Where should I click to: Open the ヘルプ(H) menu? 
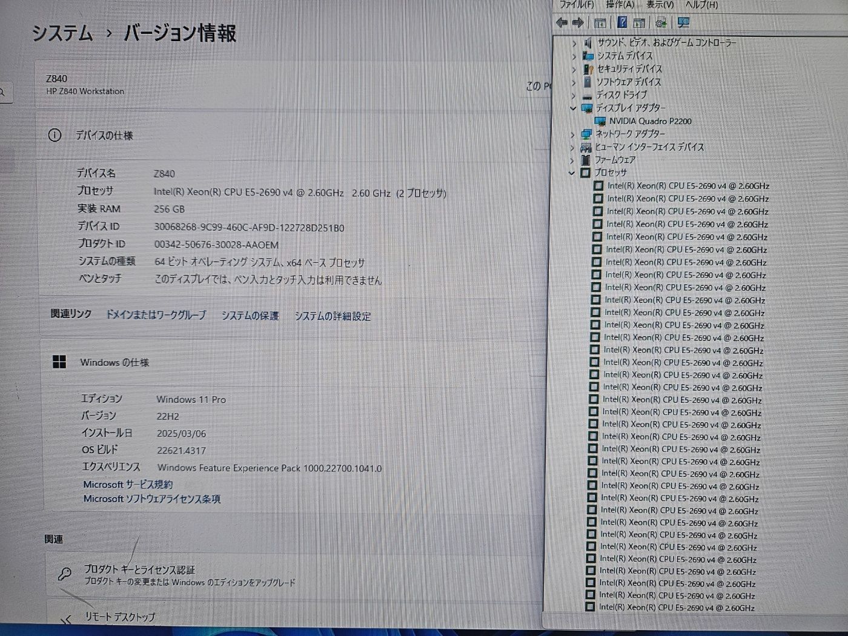(x=701, y=5)
